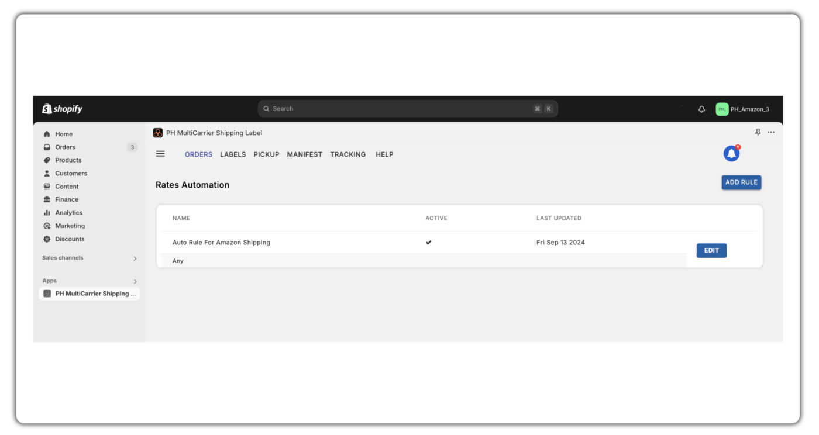Open Analytics in the sidebar
The height and width of the screenshot is (435, 819).
click(x=68, y=213)
